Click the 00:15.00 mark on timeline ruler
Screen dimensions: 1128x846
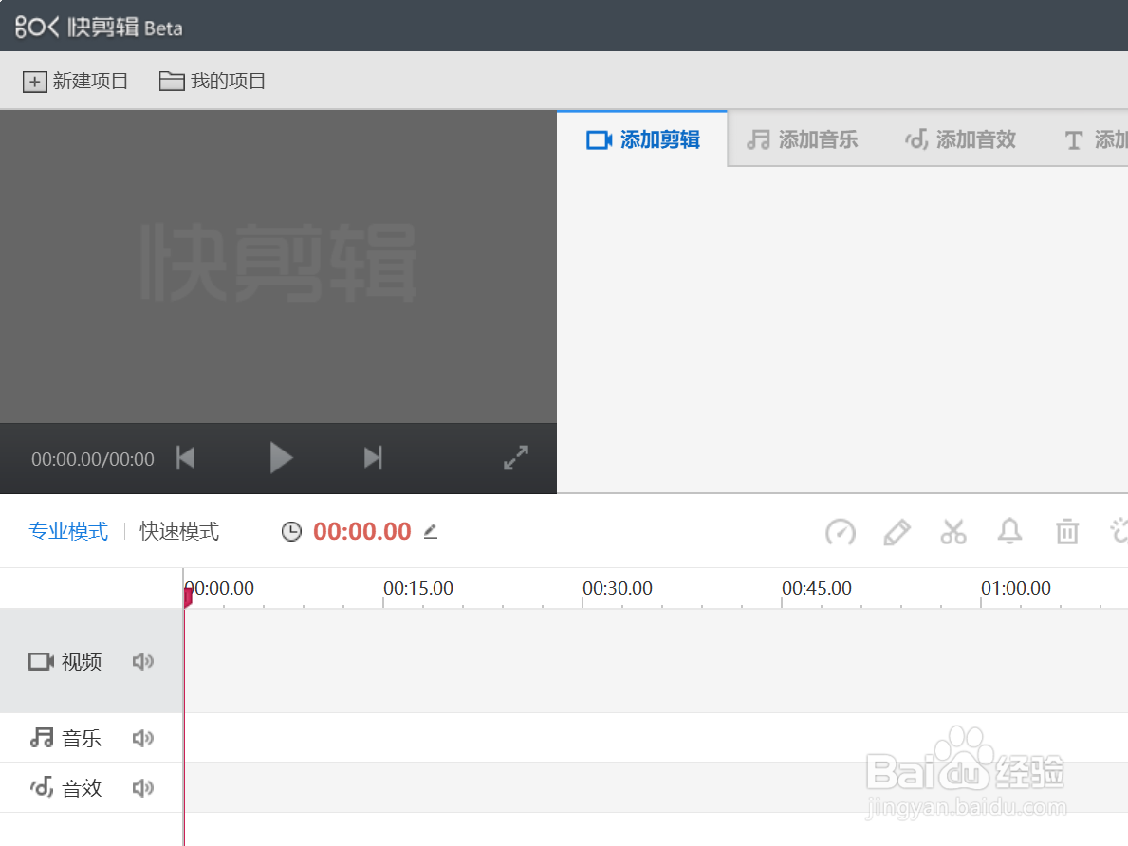[x=418, y=588]
